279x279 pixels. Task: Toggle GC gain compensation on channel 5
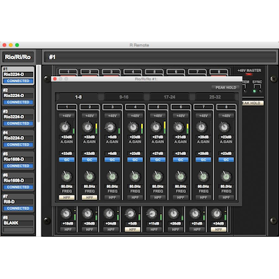158,160
